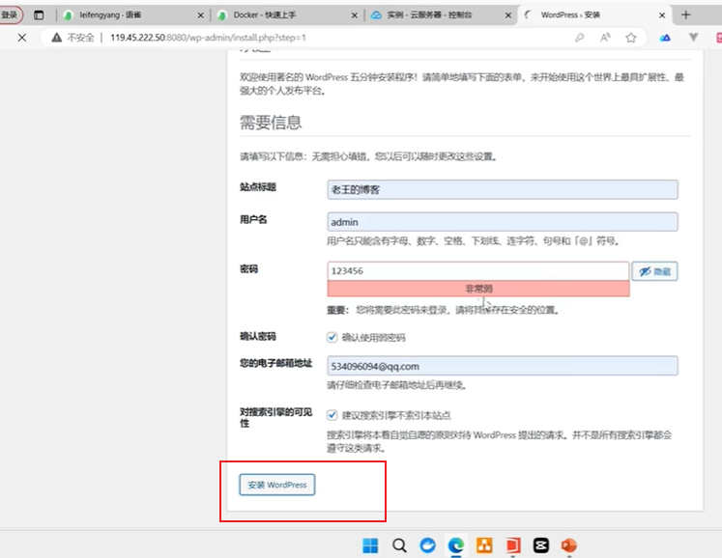Close the leifengyang tab

(x=201, y=15)
